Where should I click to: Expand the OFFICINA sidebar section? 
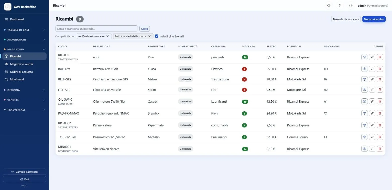click(24, 90)
